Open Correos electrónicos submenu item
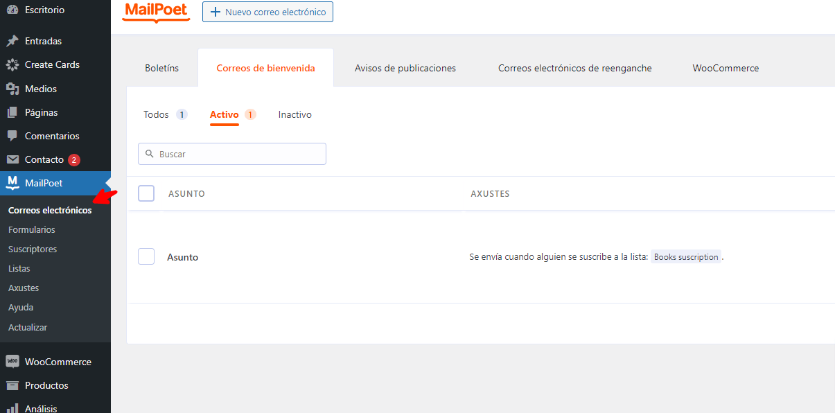The height and width of the screenshot is (413, 835). pyautogui.click(x=50, y=210)
